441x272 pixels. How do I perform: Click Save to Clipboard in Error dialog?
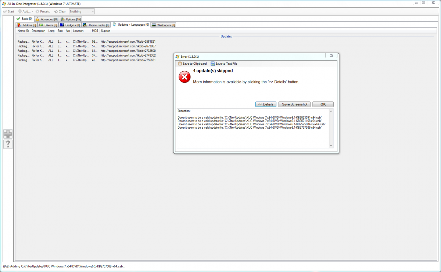192,64
